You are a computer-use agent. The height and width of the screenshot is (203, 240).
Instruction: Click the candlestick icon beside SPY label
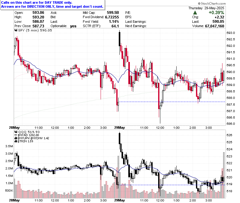pyautogui.click(x=16, y=30)
